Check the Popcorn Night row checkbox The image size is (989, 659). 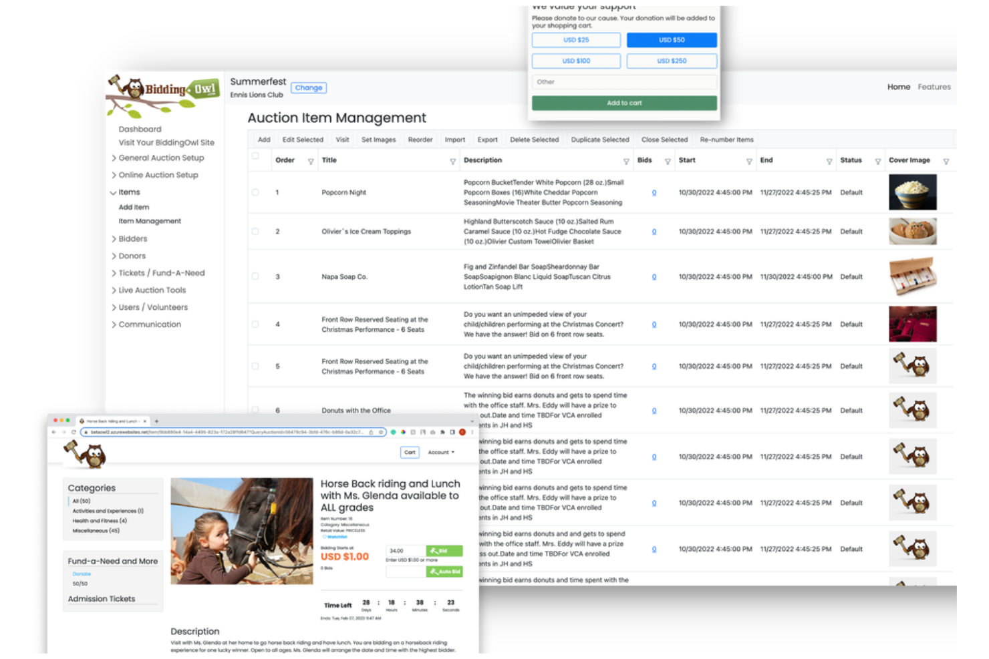pyautogui.click(x=255, y=192)
